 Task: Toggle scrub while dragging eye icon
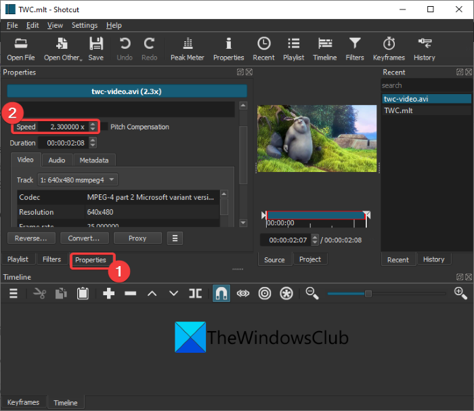pos(243,293)
